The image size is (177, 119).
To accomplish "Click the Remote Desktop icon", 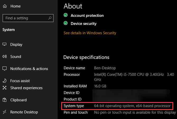I will (x=4, y=112).
